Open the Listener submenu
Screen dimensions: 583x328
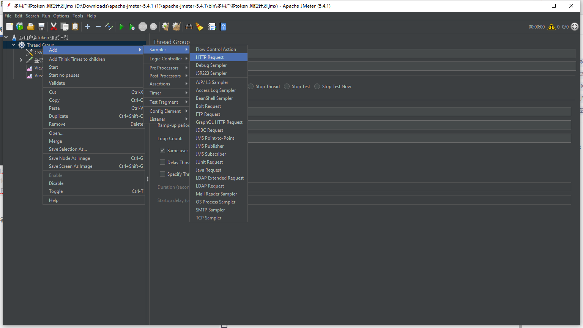pyautogui.click(x=166, y=119)
